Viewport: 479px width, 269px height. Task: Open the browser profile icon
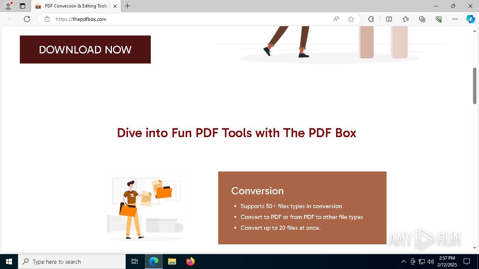8,6
